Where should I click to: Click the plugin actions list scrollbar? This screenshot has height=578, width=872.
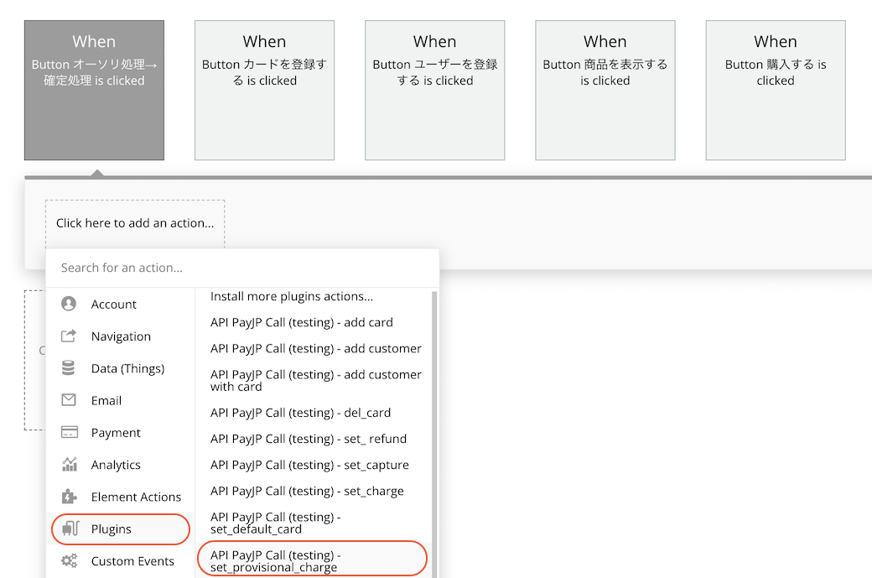[x=434, y=434]
